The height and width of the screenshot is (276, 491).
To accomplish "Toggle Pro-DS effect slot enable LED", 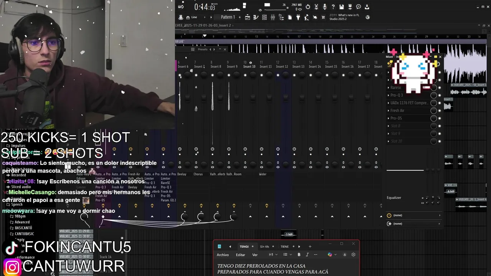I will [440, 118].
